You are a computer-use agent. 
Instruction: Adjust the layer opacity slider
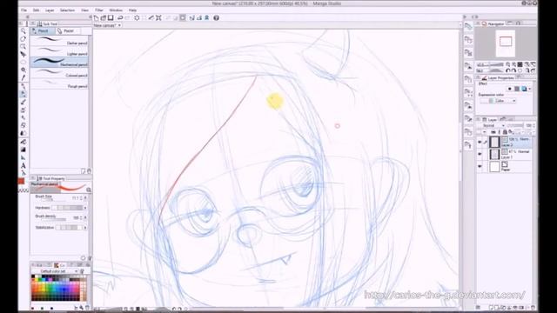515,126
